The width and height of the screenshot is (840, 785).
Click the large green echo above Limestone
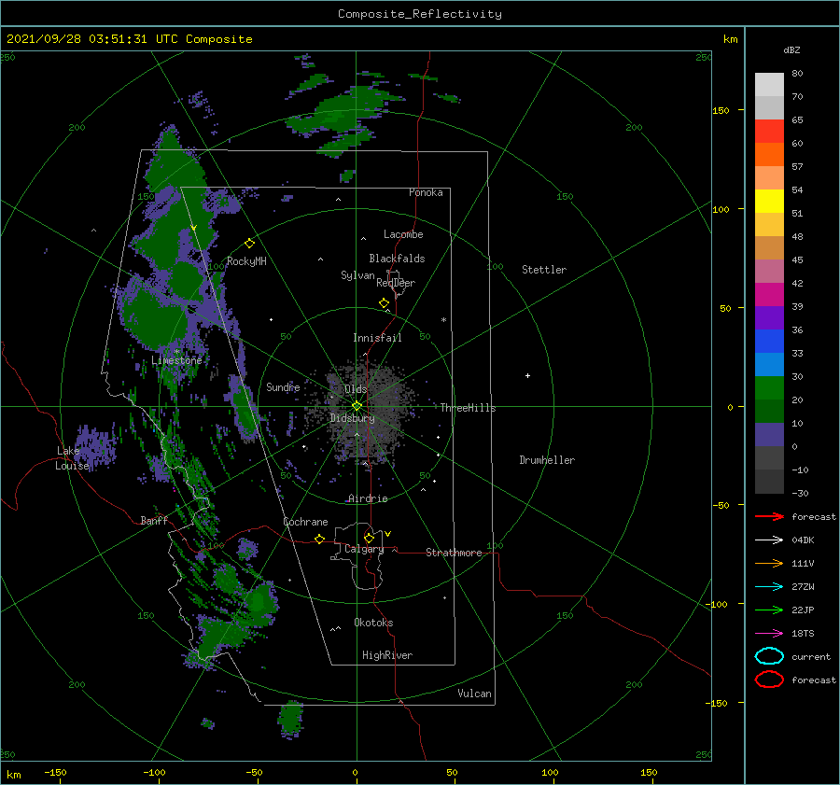pos(153,316)
